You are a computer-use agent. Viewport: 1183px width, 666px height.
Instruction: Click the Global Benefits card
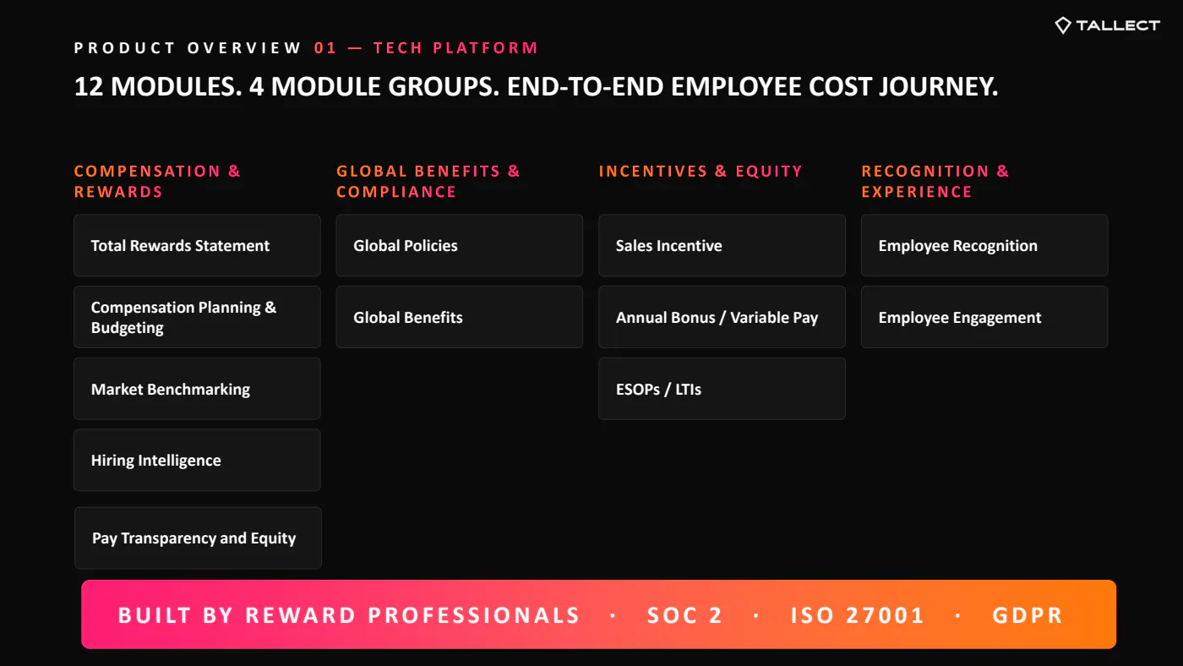(460, 317)
